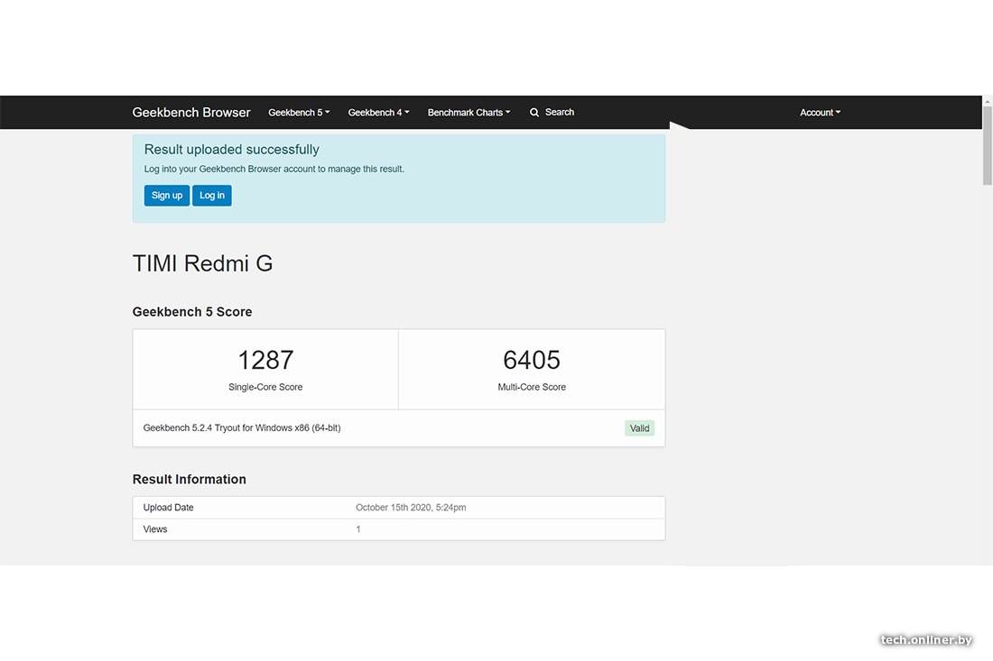Image resolution: width=993 pixels, height=661 pixels.
Task: Click the Geekbench 5.2.4 Tryout version text
Action: 242,428
